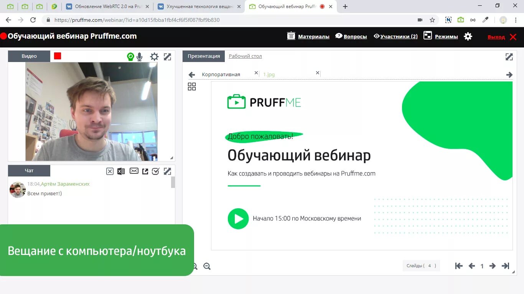
Task: Open the Материалы materials icon in header
Action: pyautogui.click(x=291, y=36)
